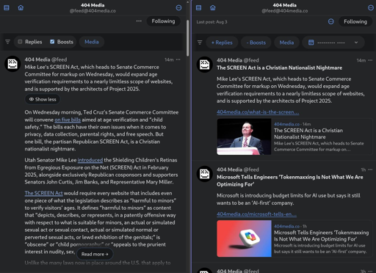
Task: Open 404media.co/what-is-the-screen link
Action: (x=258, y=112)
